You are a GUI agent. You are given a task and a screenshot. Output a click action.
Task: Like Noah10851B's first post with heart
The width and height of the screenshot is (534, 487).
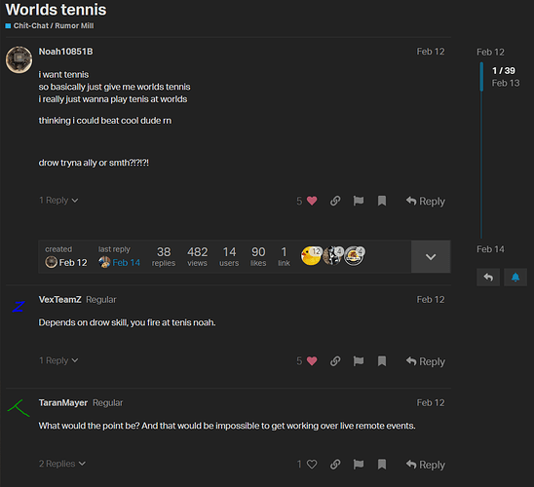312,201
